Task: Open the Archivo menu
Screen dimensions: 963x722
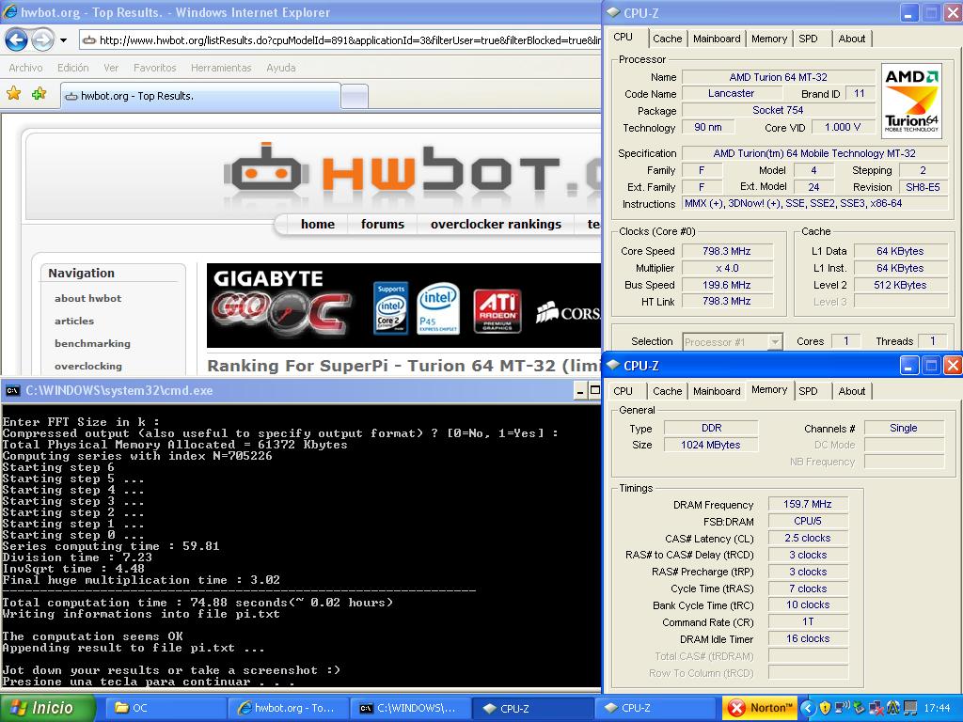Action: tap(25, 68)
